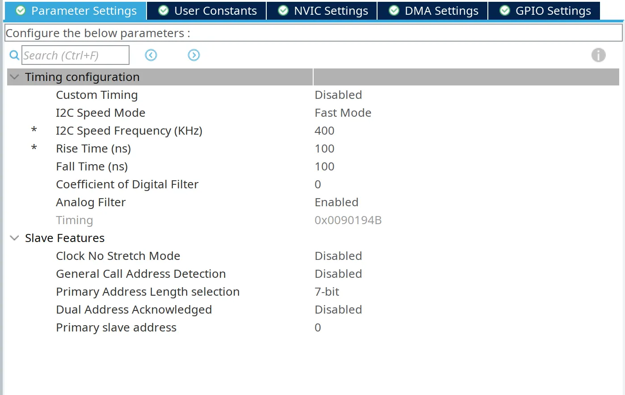The image size is (625, 395).
Task: Open Analog Filter Enabled value dropdown
Action: [x=336, y=202]
